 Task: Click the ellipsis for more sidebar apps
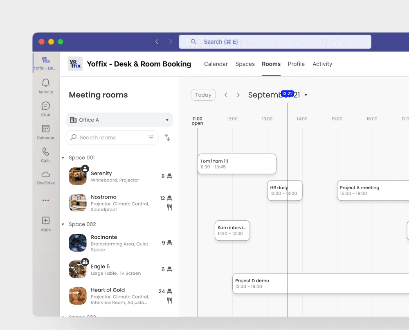(x=45, y=200)
